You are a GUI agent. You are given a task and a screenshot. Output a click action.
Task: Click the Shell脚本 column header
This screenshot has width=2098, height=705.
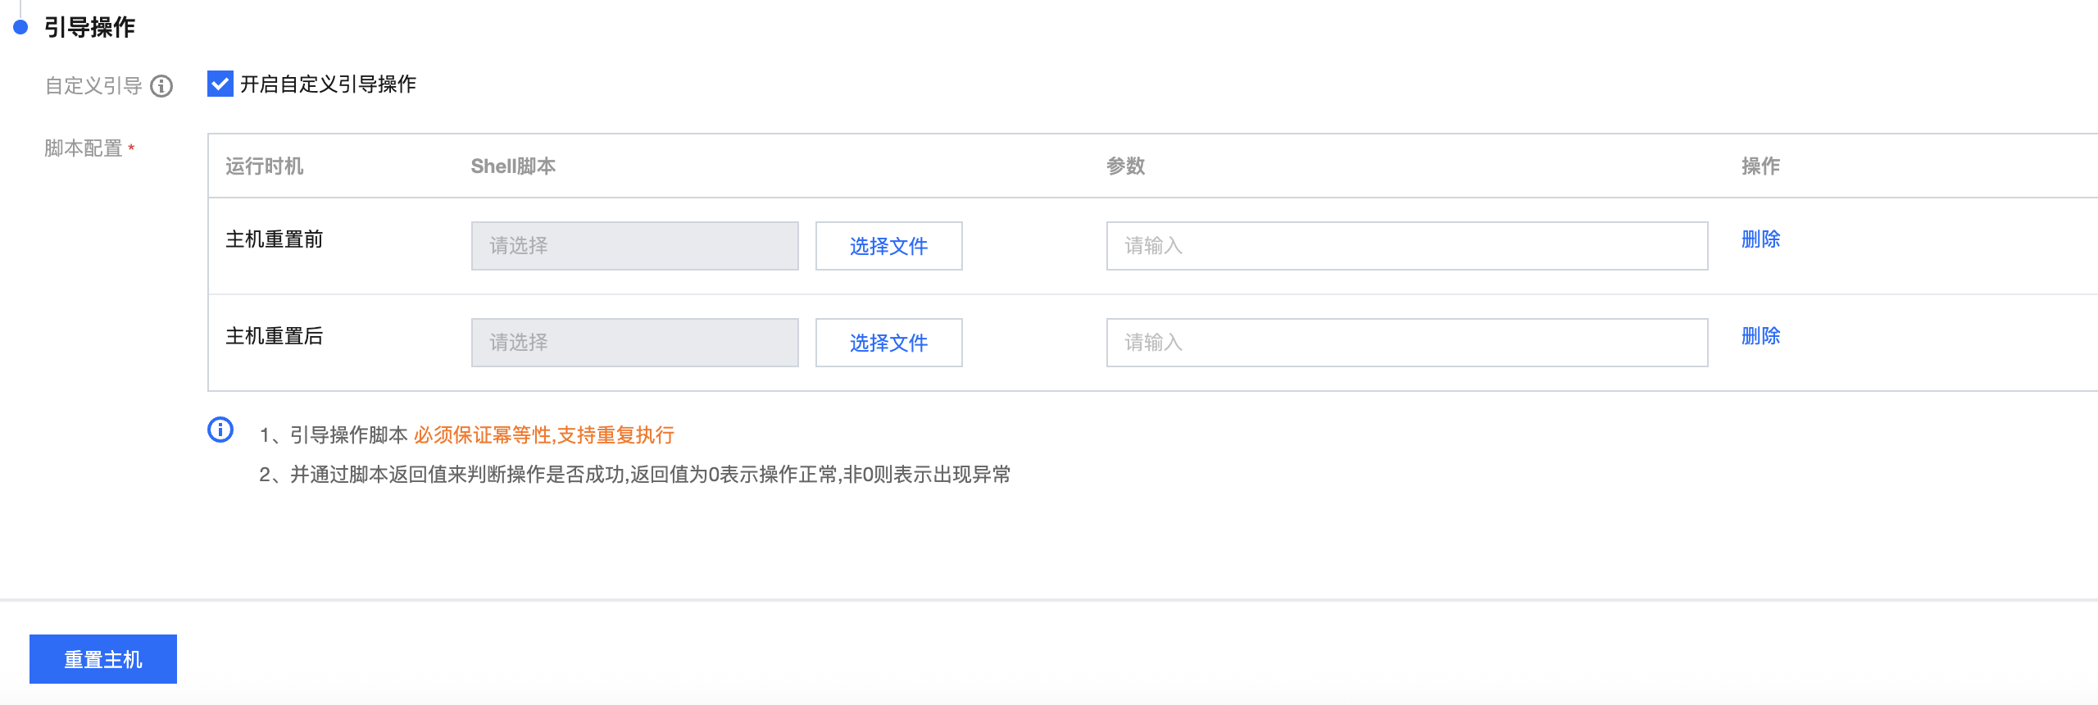[x=513, y=166]
